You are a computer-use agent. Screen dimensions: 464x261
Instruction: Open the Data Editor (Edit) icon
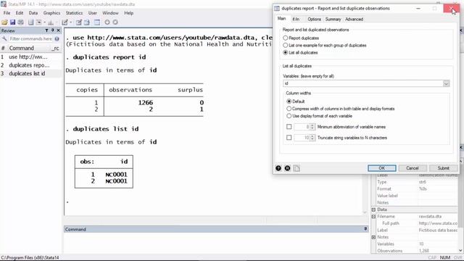click(79, 22)
